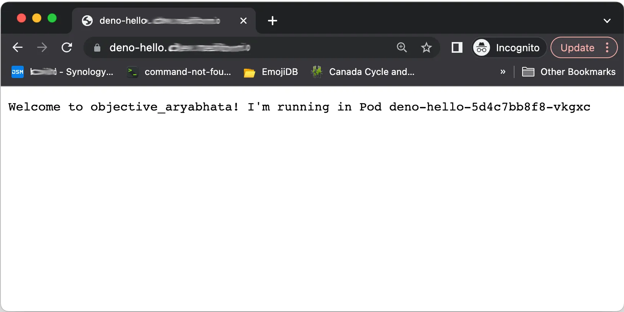Open the Canada Cycle bookmark
624x312 pixels.
(x=363, y=72)
